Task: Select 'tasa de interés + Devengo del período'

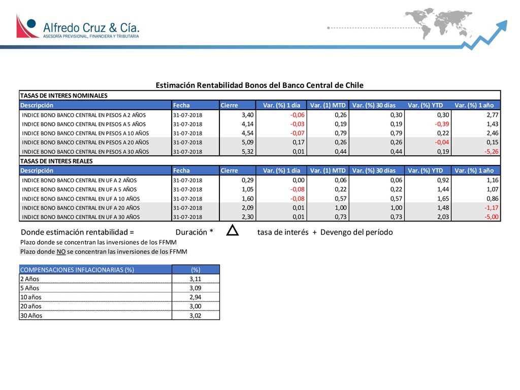Action: point(325,232)
